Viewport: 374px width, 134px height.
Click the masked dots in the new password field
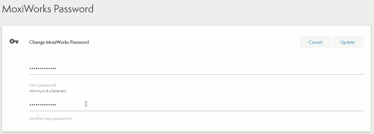(43, 69)
